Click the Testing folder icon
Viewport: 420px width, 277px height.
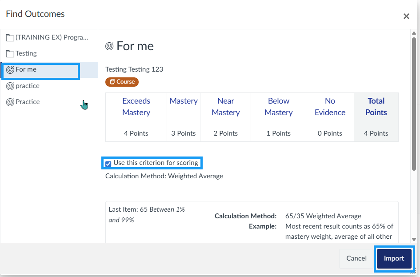10,54
